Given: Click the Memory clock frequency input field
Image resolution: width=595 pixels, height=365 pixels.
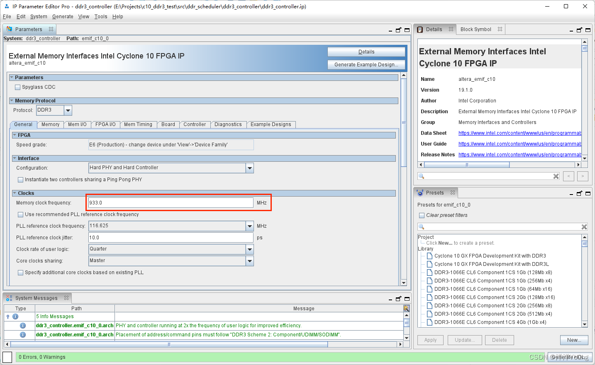Looking at the screenshot, I should click(171, 203).
